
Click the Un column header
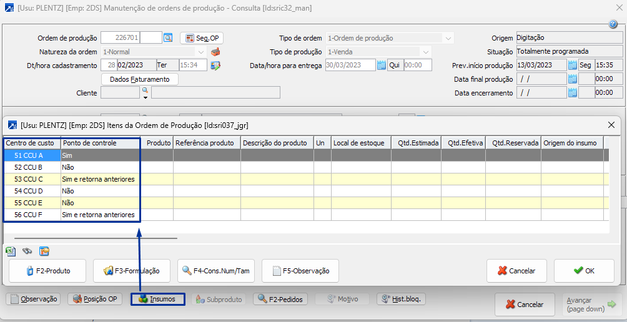tap(322, 143)
